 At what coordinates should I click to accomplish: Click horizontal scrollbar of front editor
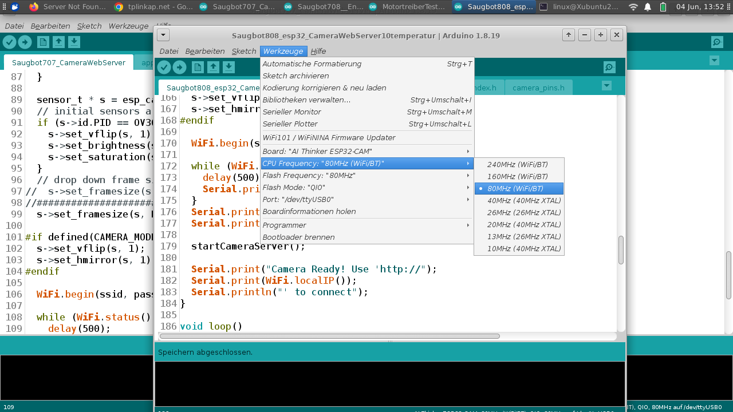(329, 336)
